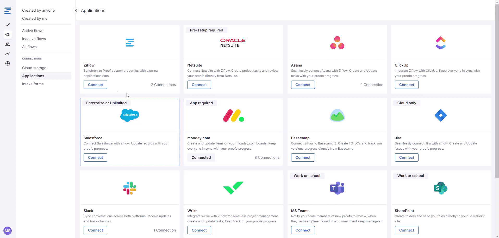Open the checkmark proofs icon in the sidebar

click(x=8, y=25)
